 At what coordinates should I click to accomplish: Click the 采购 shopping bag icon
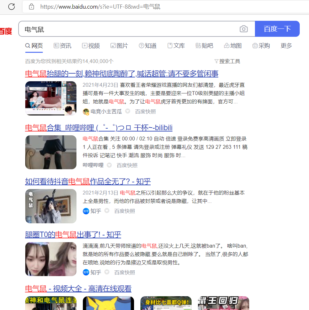click(255, 45)
